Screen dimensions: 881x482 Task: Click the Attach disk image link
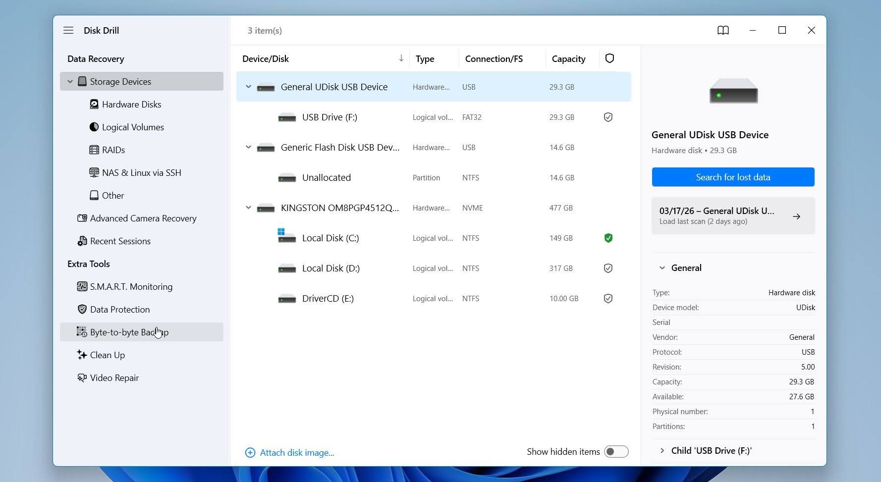click(x=297, y=453)
